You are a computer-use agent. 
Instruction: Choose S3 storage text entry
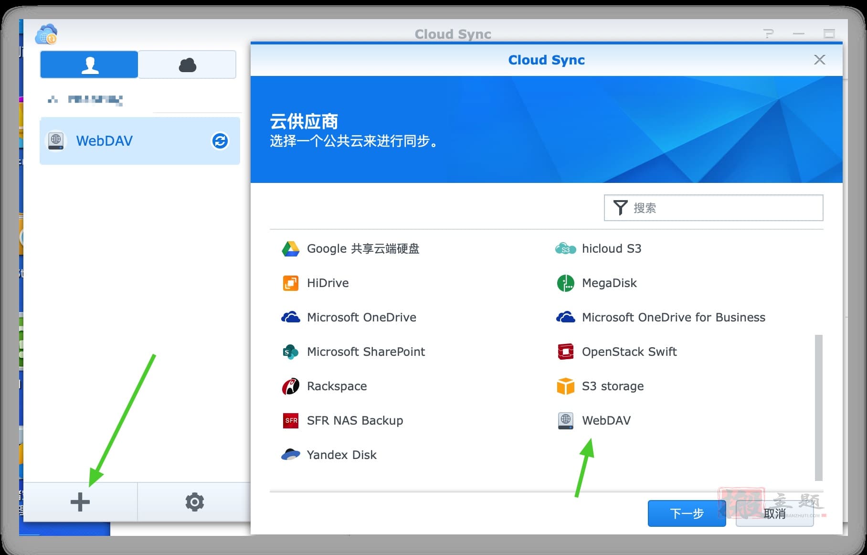[x=613, y=386]
